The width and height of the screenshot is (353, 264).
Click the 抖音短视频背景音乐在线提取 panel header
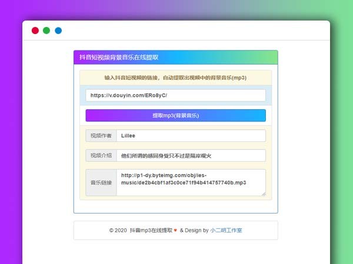[175, 57]
